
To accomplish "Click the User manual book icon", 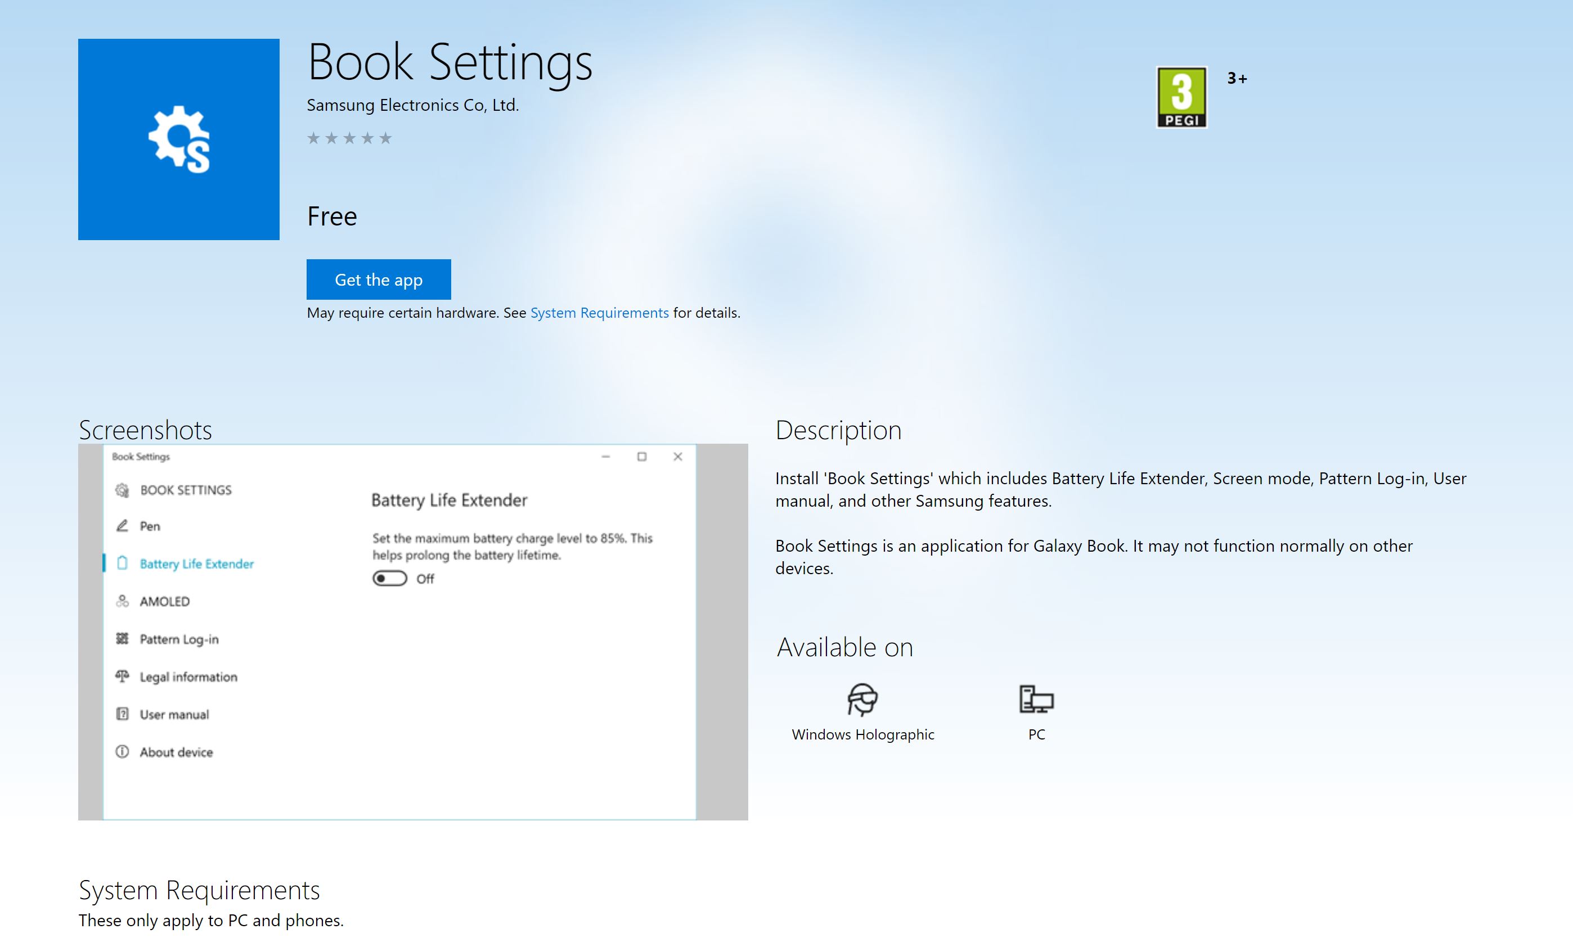I will tap(122, 714).
